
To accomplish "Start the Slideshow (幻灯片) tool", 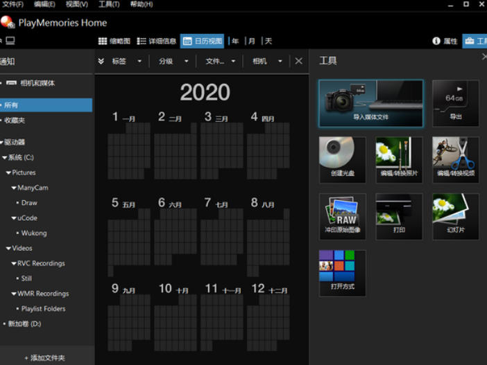I will pyautogui.click(x=455, y=216).
